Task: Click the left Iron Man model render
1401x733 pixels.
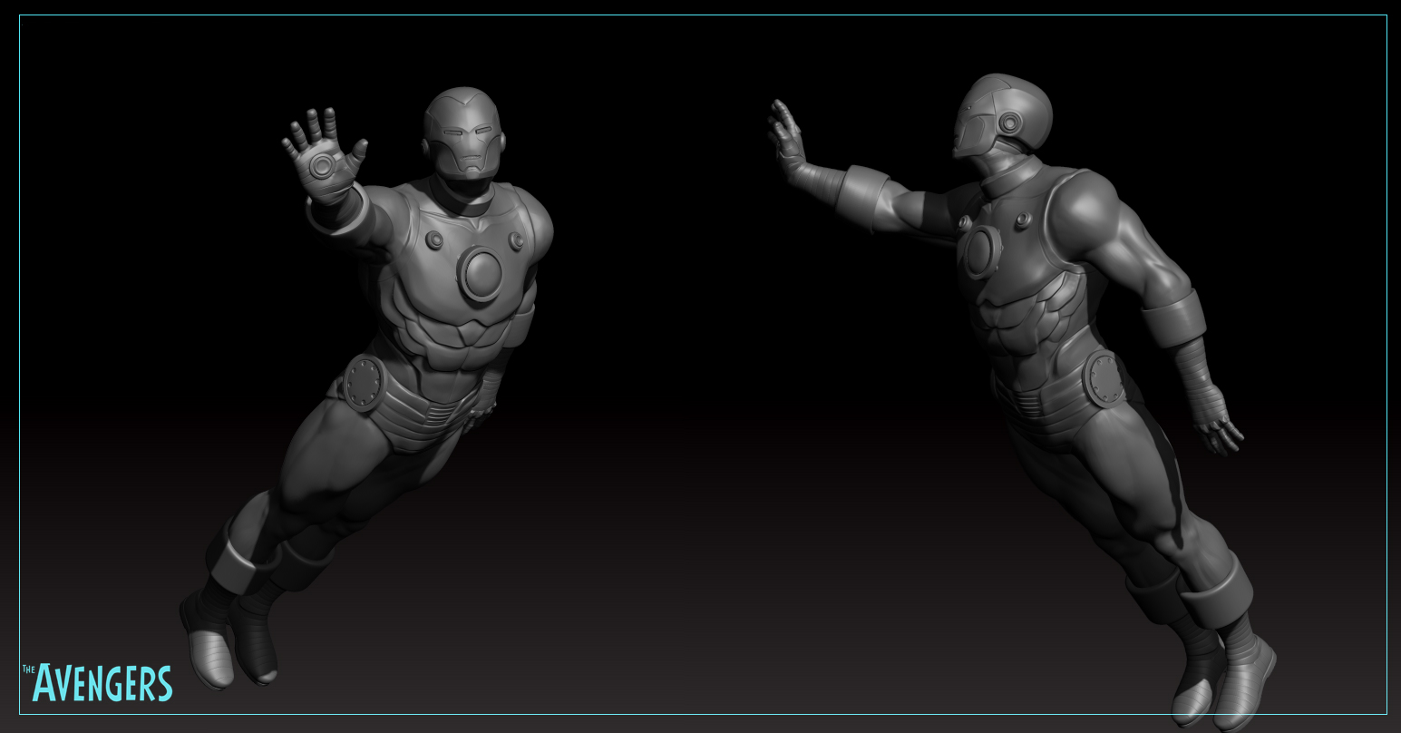Action: [367, 386]
